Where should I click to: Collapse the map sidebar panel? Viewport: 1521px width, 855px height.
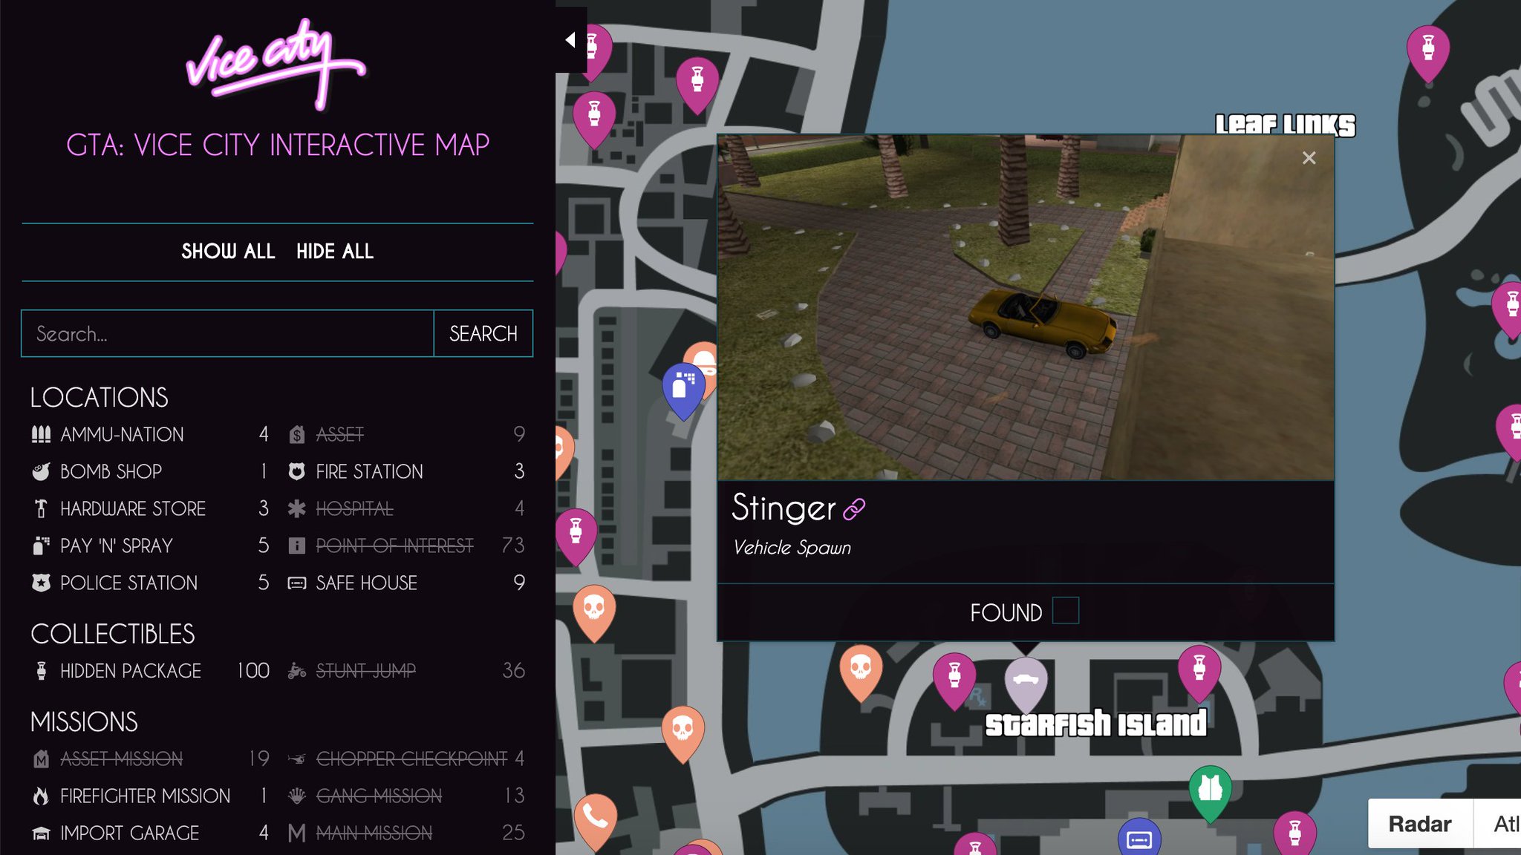click(x=567, y=38)
